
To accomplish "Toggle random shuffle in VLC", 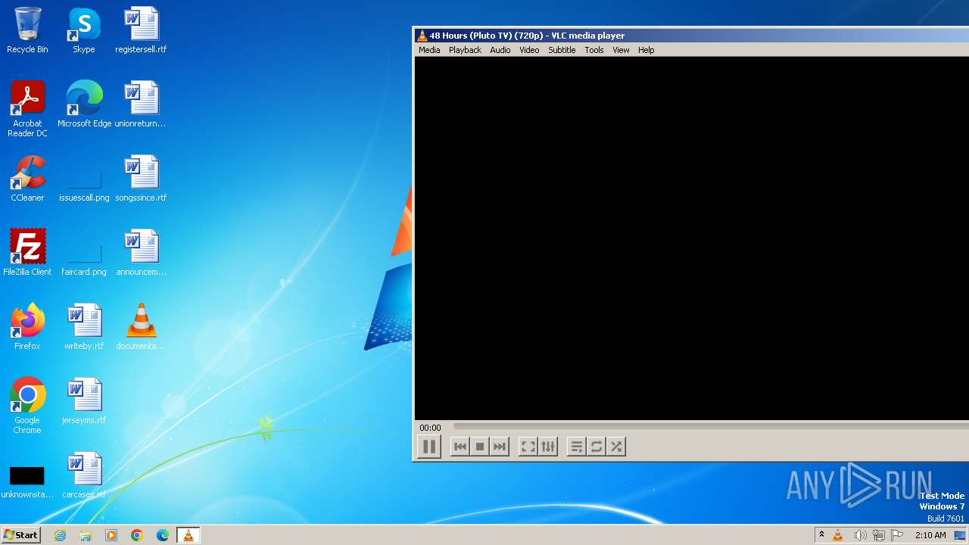I will (x=616, y=447).
